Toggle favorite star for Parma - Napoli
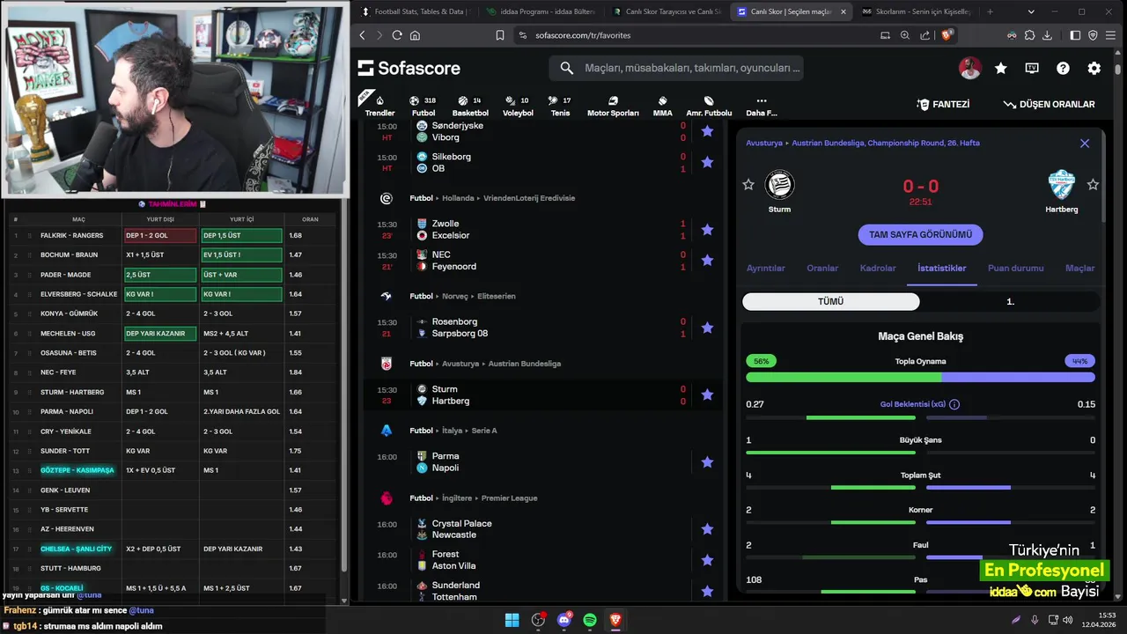Image resolution: width=1127 pixels, height=634 pixels. pos(707,462)
